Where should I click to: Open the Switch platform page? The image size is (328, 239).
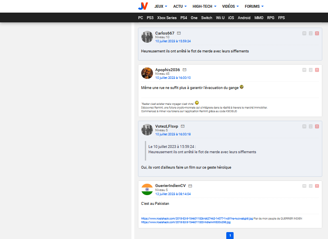click(207, 18)
